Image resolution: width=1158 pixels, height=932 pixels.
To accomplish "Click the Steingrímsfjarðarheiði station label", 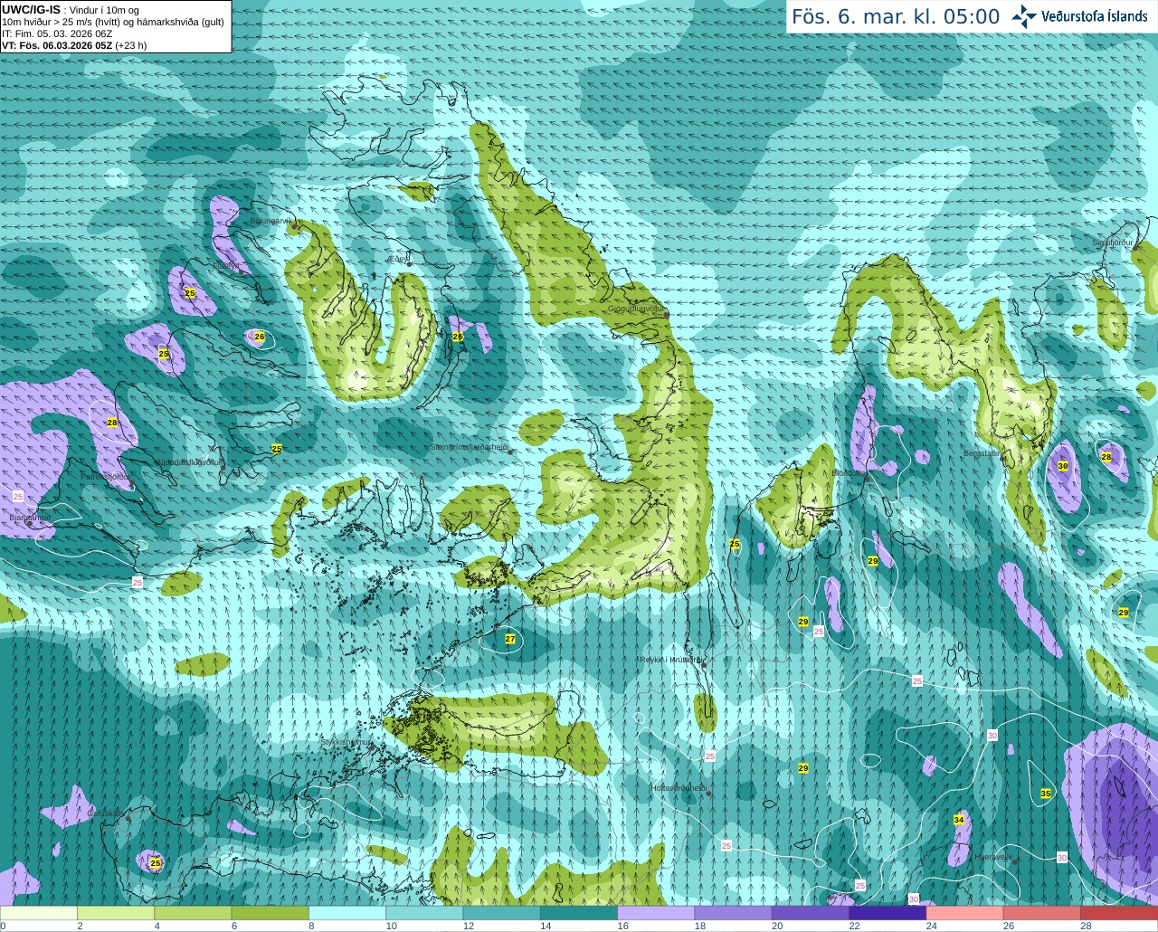I will 469,447.
